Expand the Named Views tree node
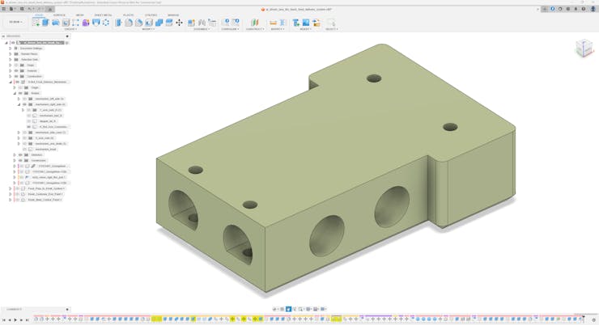 click(x=11, y=54)
